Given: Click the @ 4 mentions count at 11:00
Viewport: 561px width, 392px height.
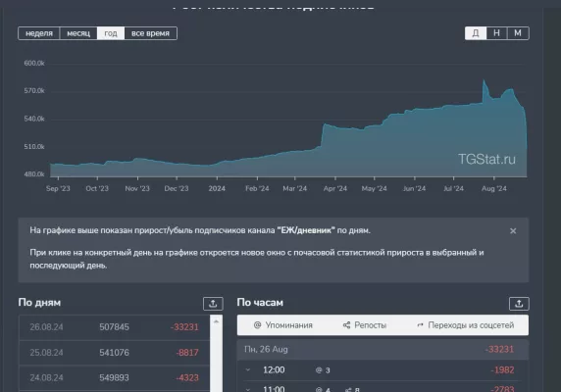Looking at the screenshot, I should 323,389.
